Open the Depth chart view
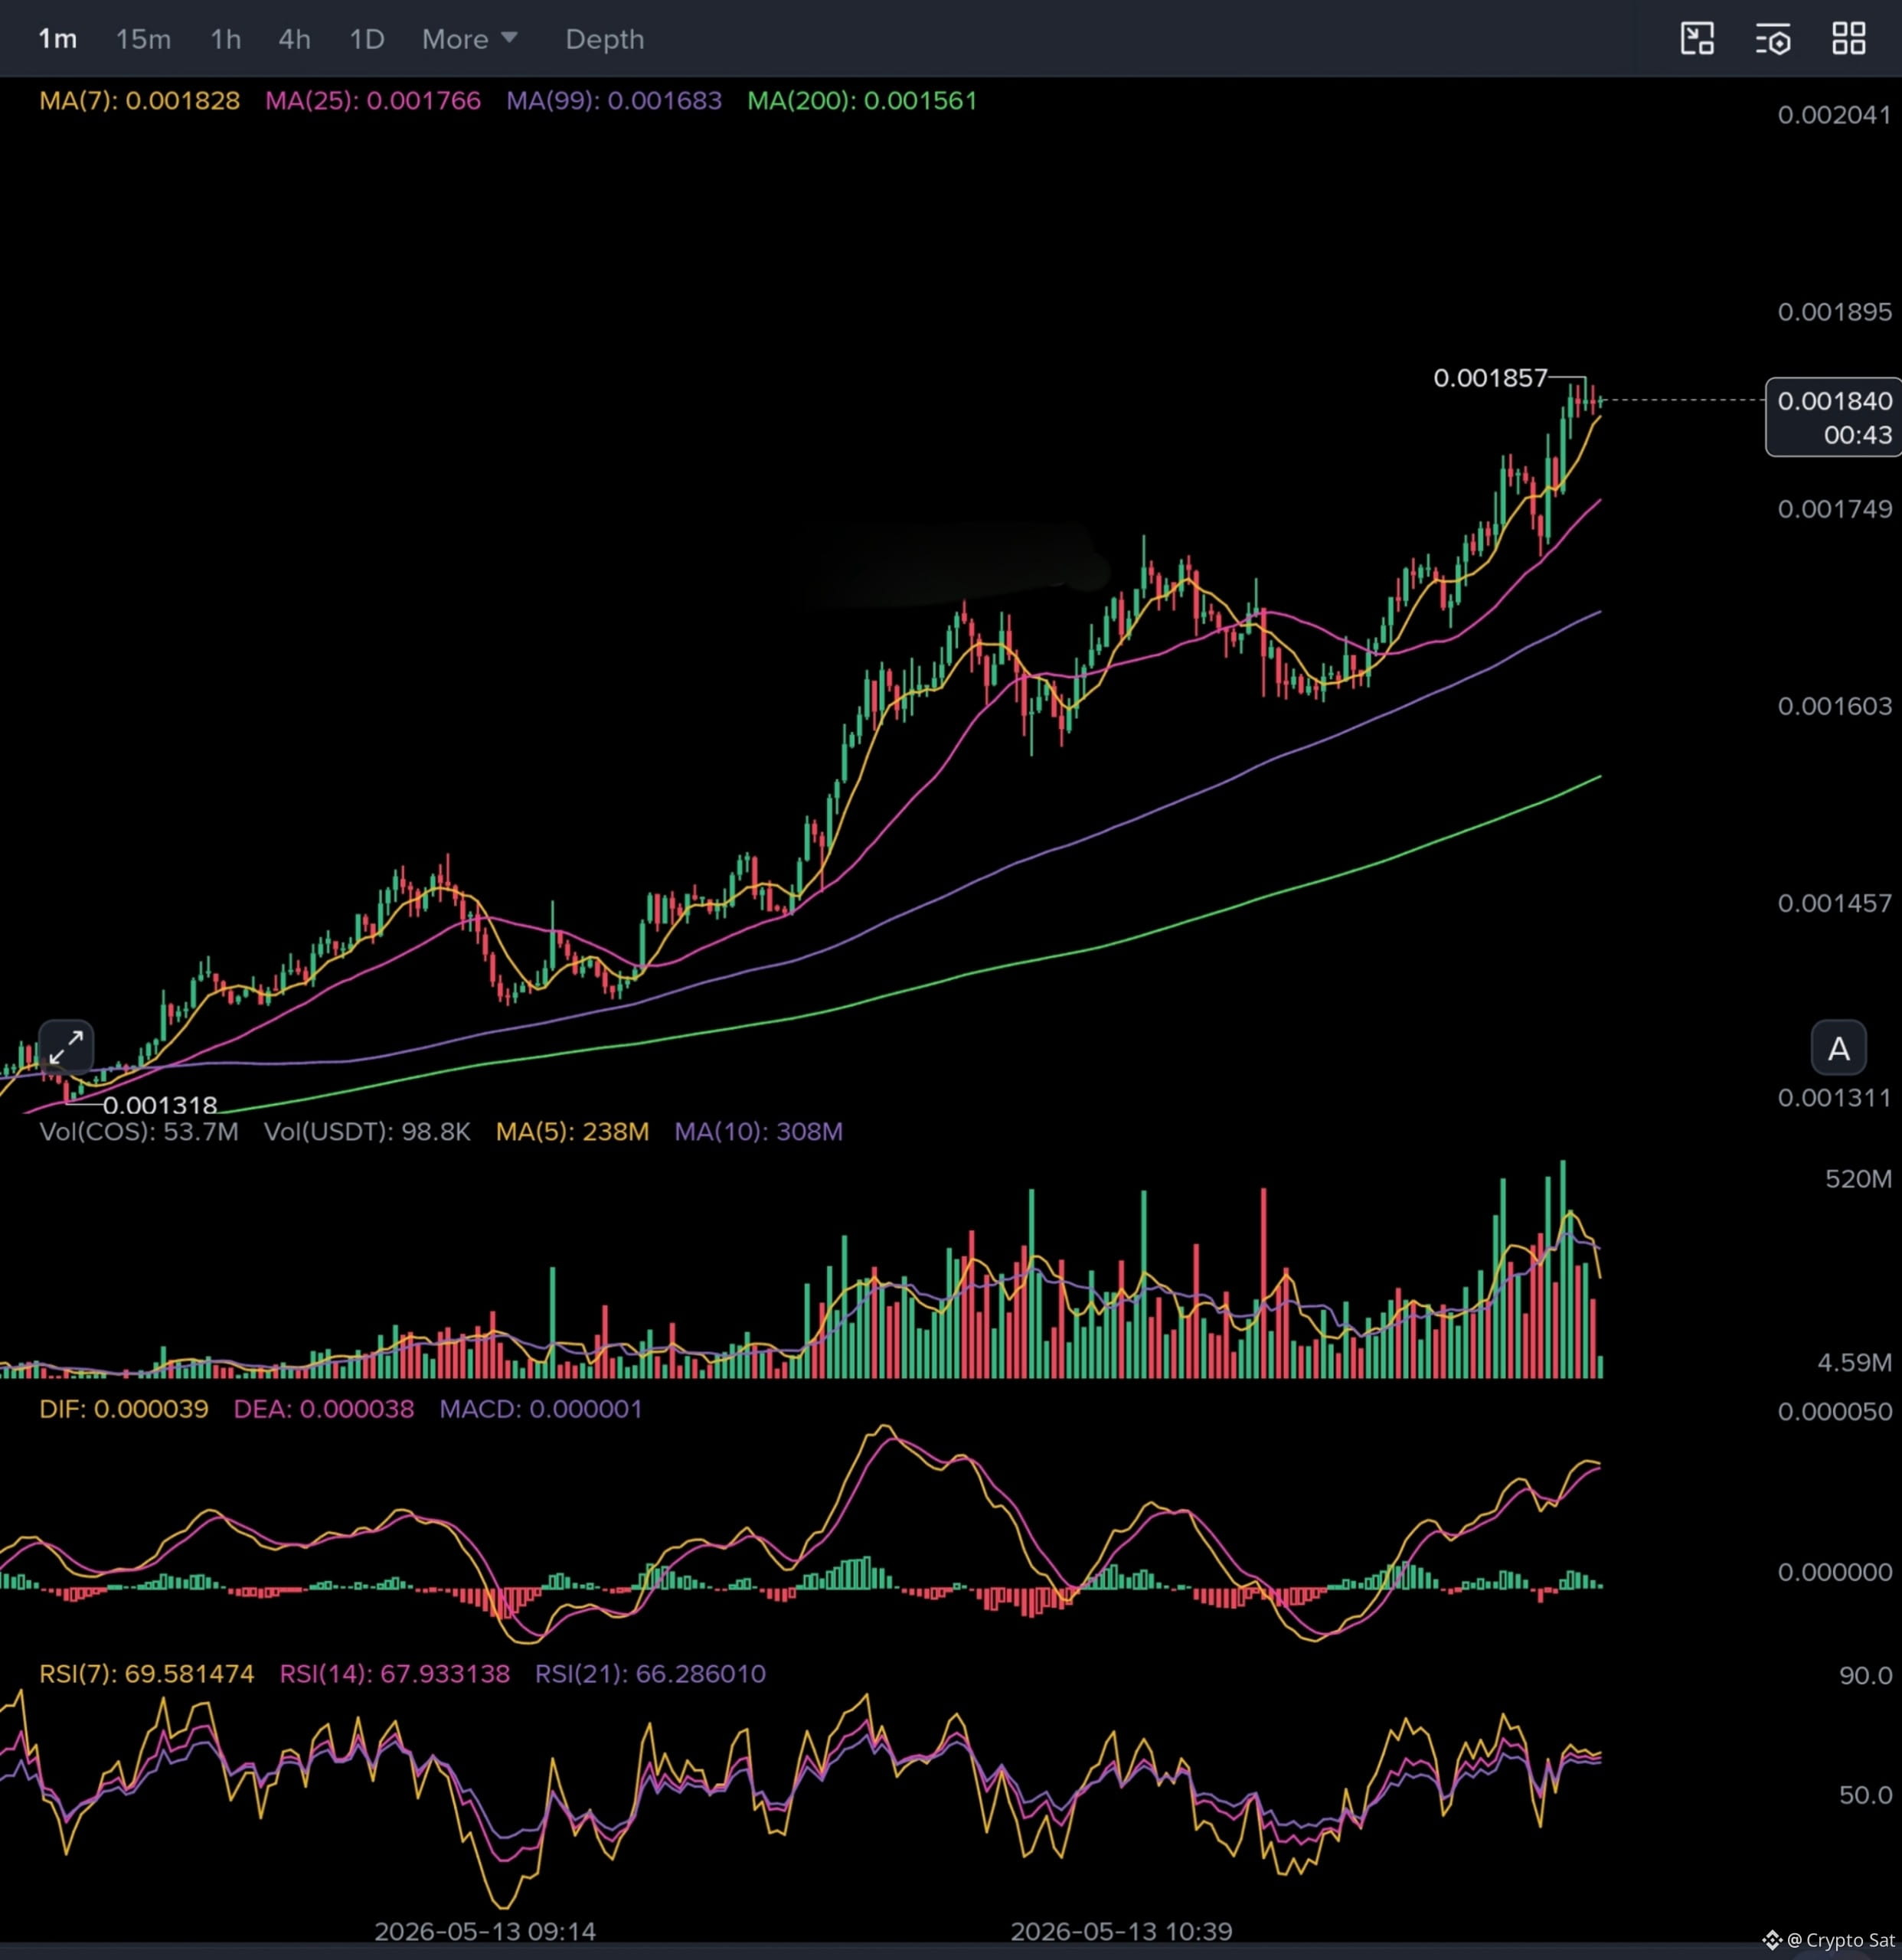 pos(604,39)
